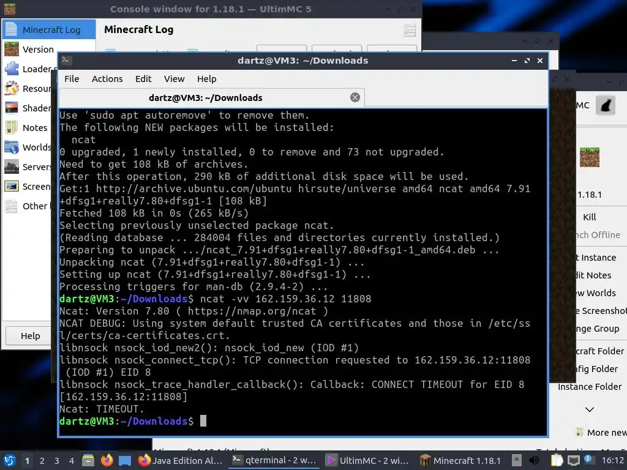
Task: Click the cat icon in UltimMC window
Action: click(x=606, y=105)
